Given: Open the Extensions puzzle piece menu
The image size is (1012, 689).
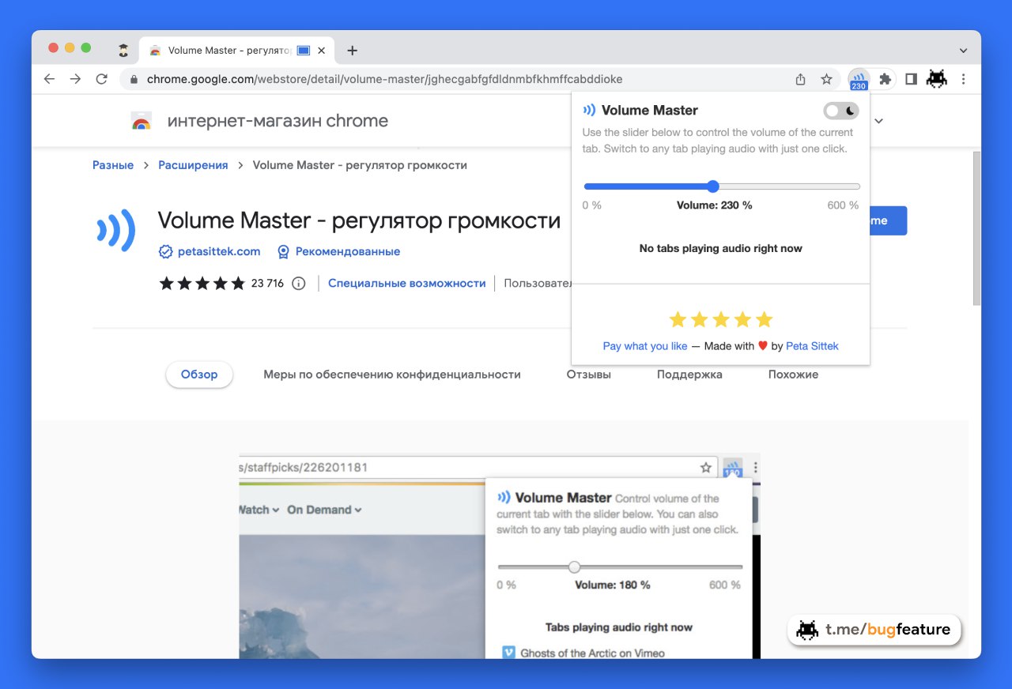Looking at the screenshot, I should (885, 79).
